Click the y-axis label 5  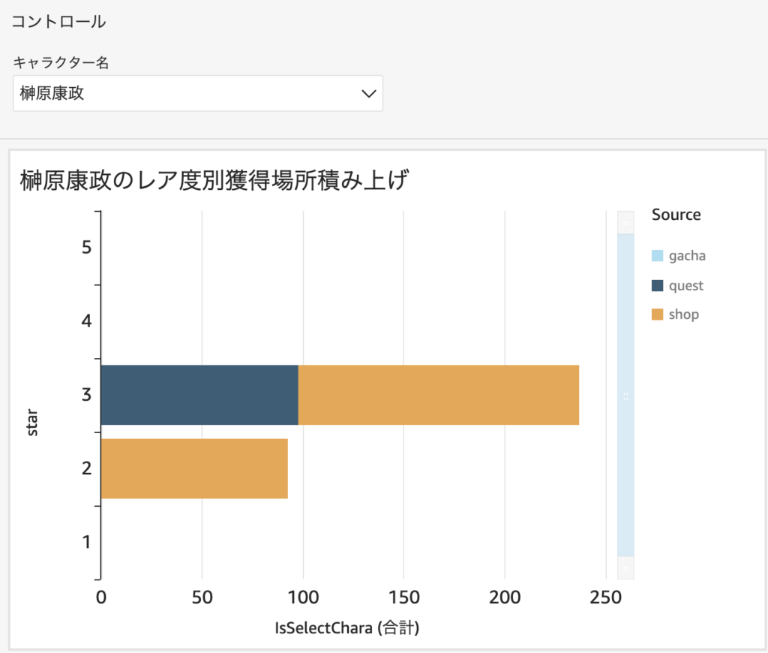(x=87, y=247)
